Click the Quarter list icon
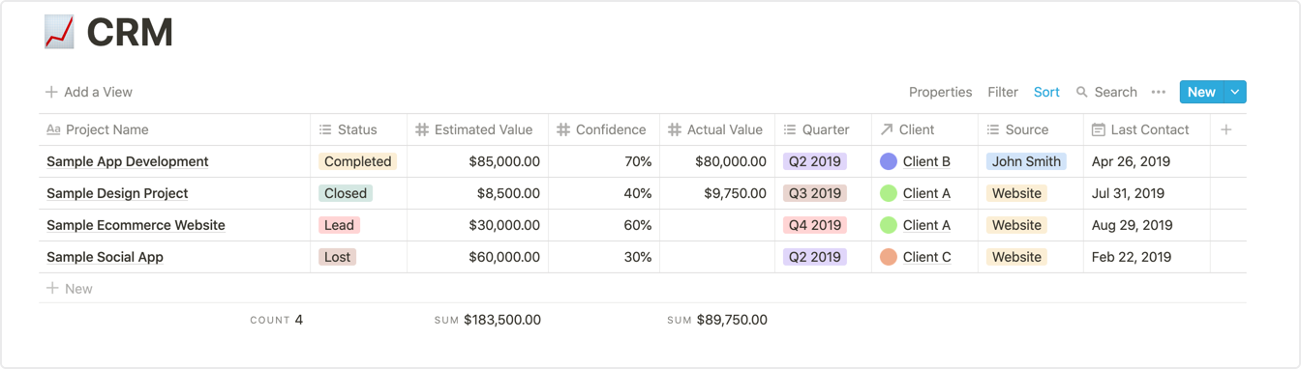Viewport: 1301px width, 369px height. 790,129
